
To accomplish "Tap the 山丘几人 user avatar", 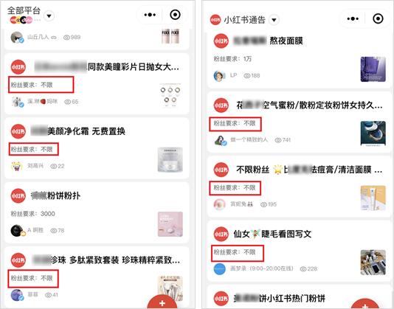I will 17,38.
